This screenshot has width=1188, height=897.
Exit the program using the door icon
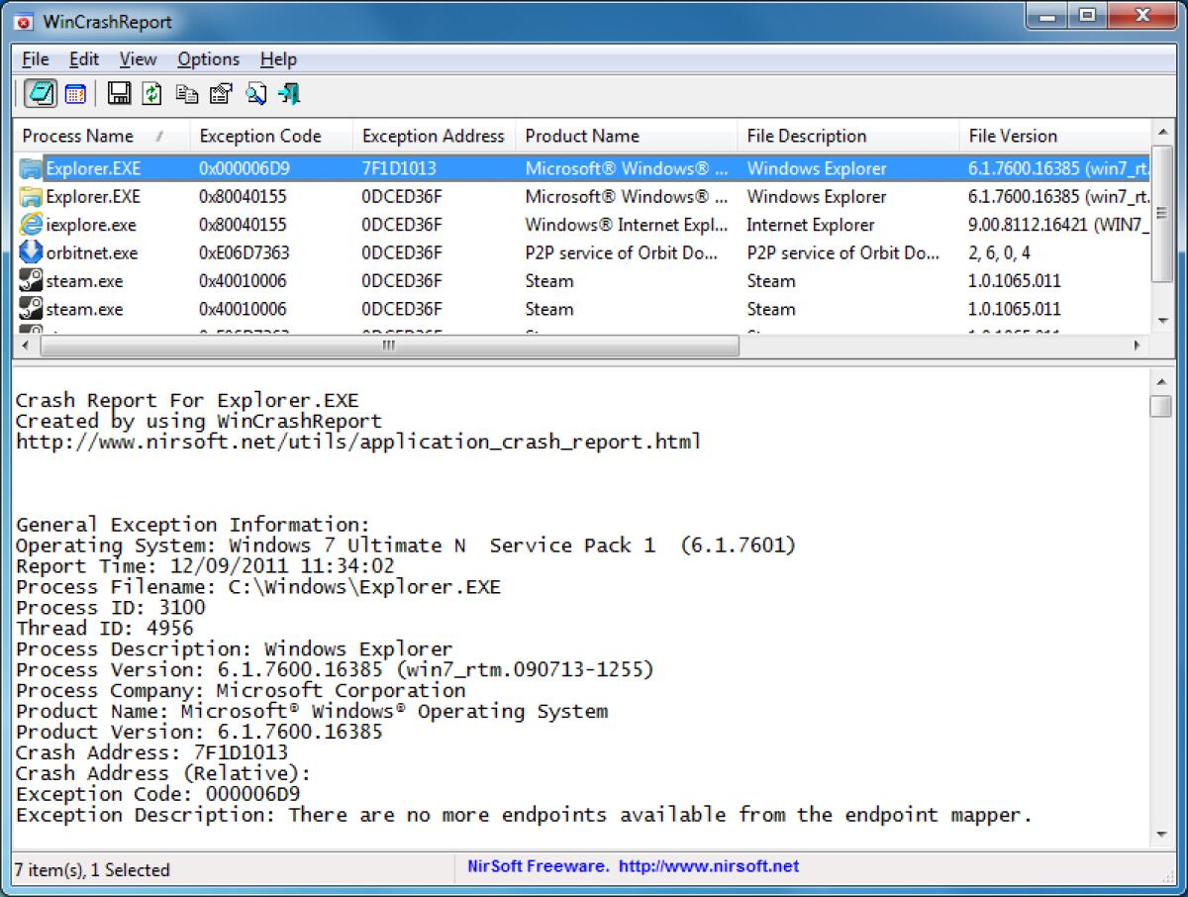pos(285,93)
